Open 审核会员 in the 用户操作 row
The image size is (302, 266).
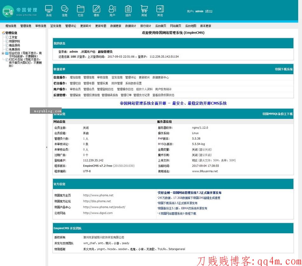click(x=75, y=89)
